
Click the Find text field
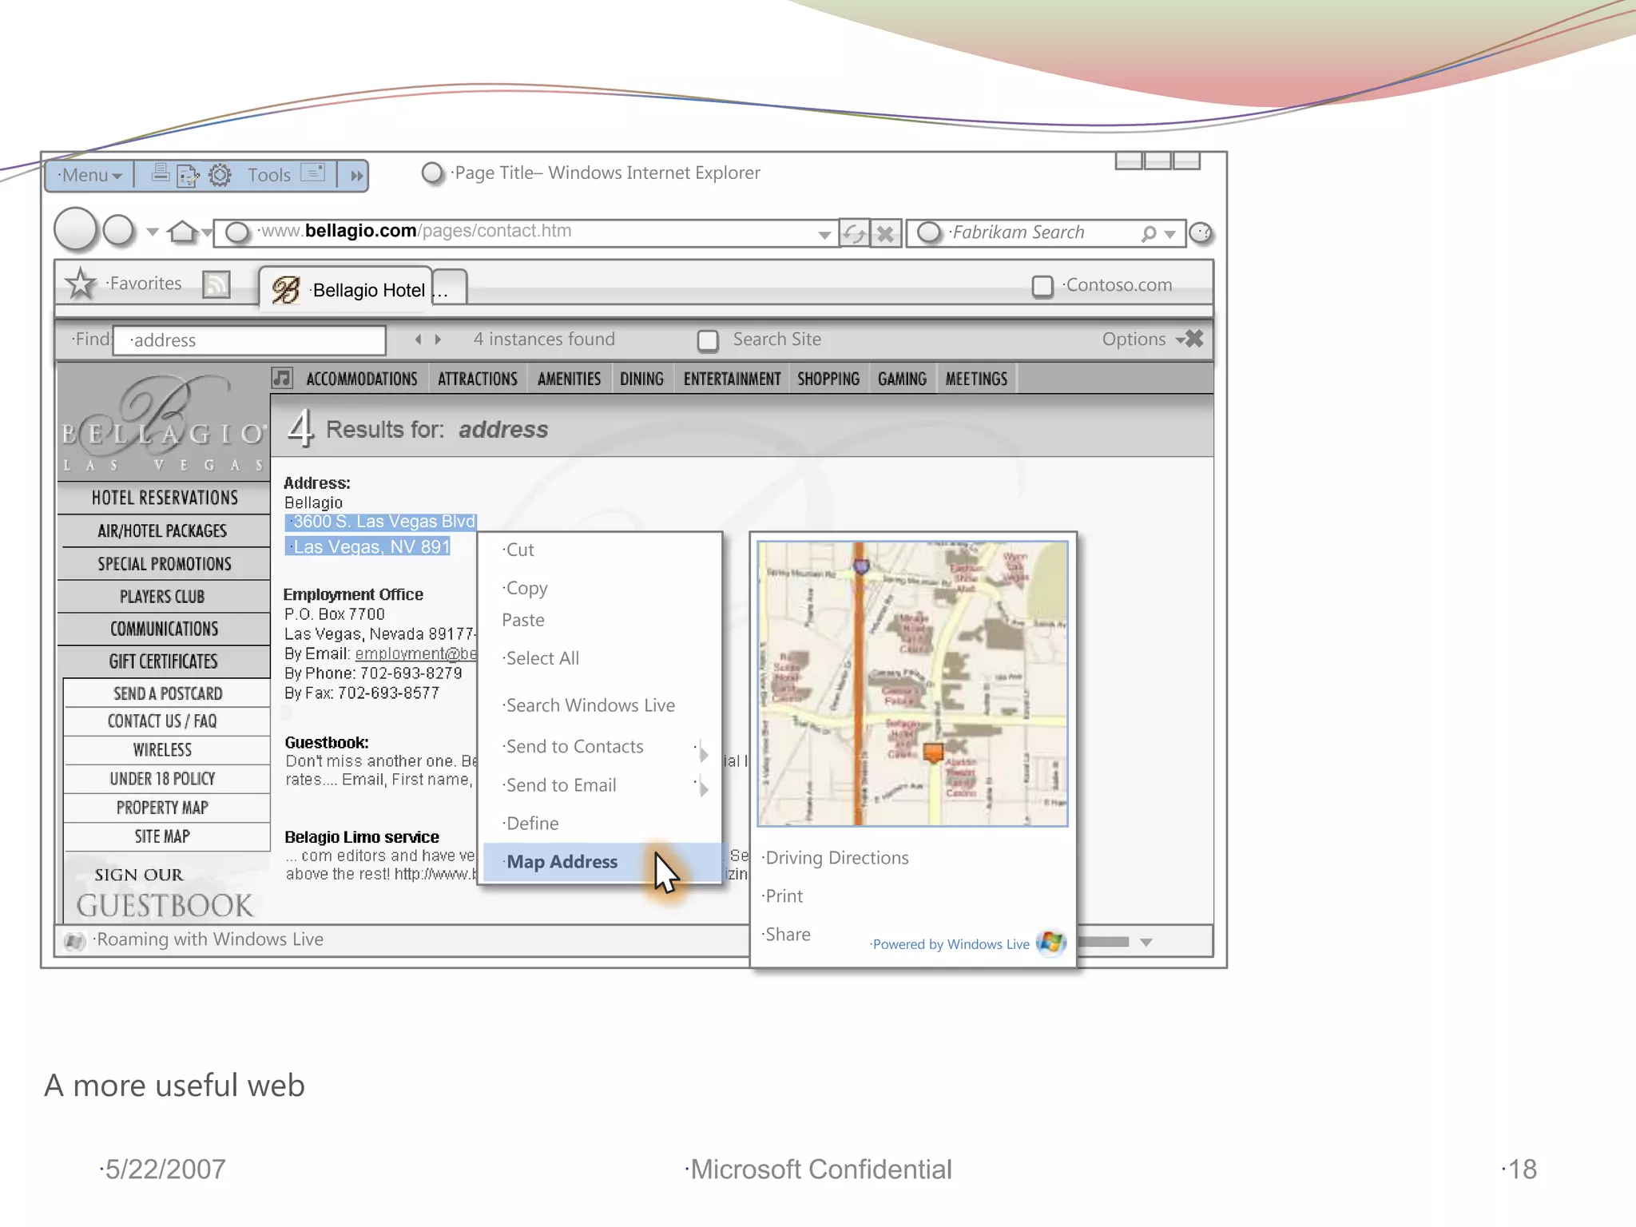click(250, 340)
